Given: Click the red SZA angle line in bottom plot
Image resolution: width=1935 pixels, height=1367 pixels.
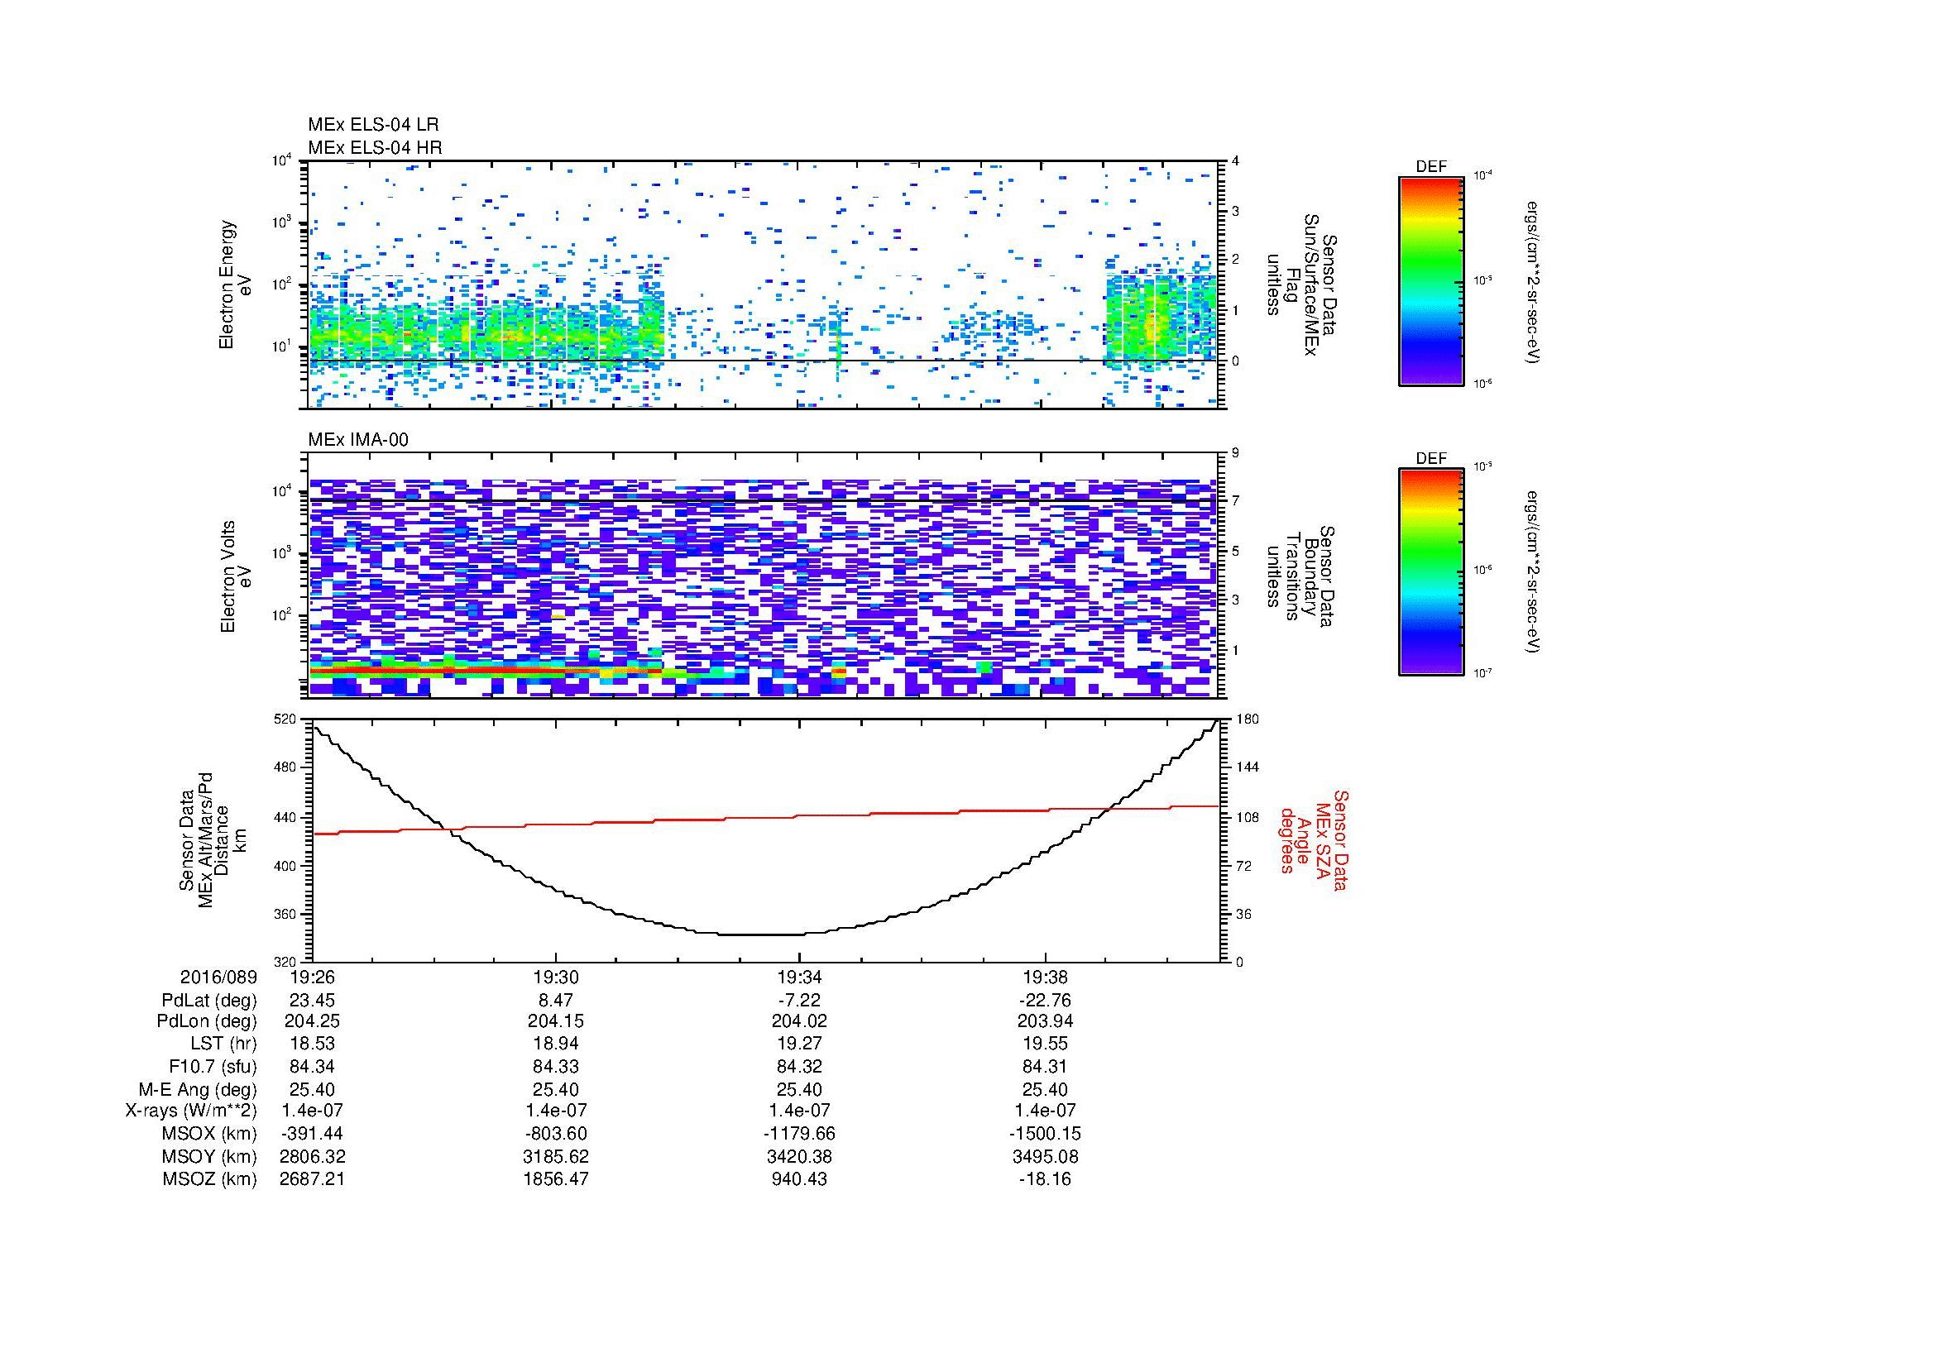Looking at the screenshot, I should tap(765, 818).
